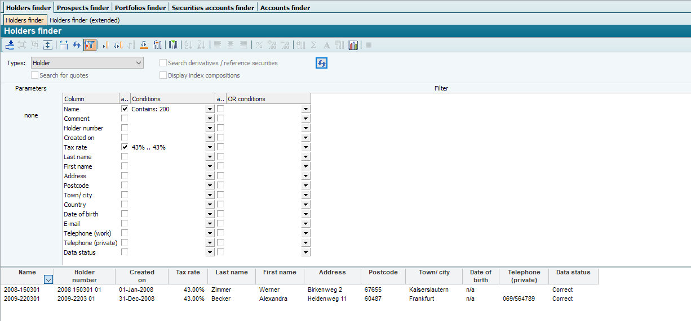Open the Tax rate OR conditions dropdown
Screen dimensions: 691x321
[305, 147]
